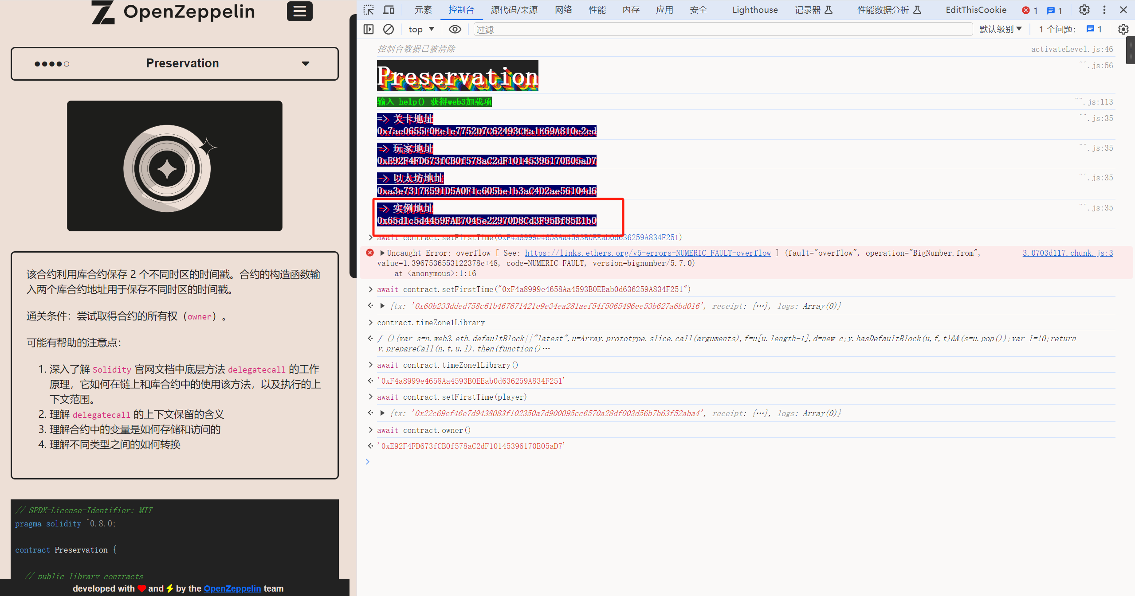Open the EditThisCookie tab
Image resolution: width=1135 pixels, height=596 pixels.
click(x=976, y=10)
